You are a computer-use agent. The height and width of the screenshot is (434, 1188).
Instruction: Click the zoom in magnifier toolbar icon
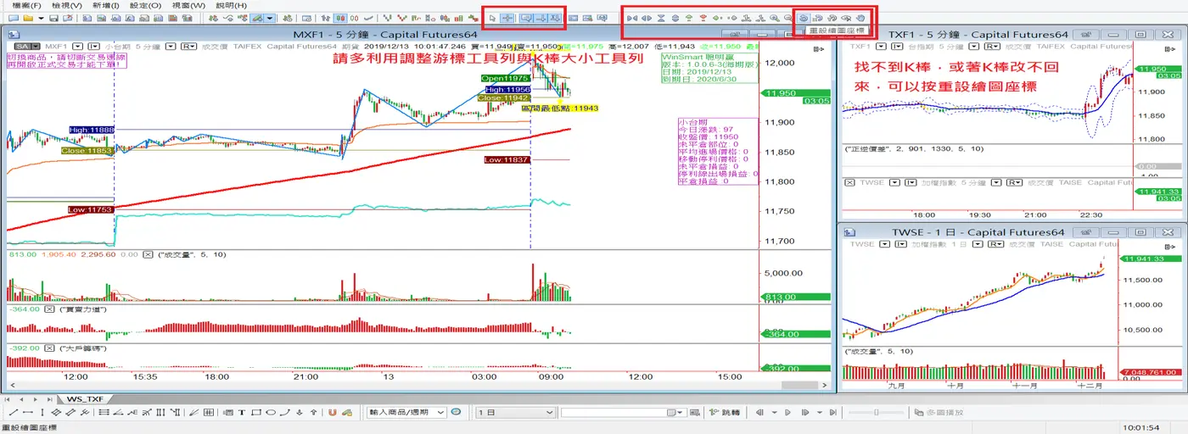pos(774,18)
